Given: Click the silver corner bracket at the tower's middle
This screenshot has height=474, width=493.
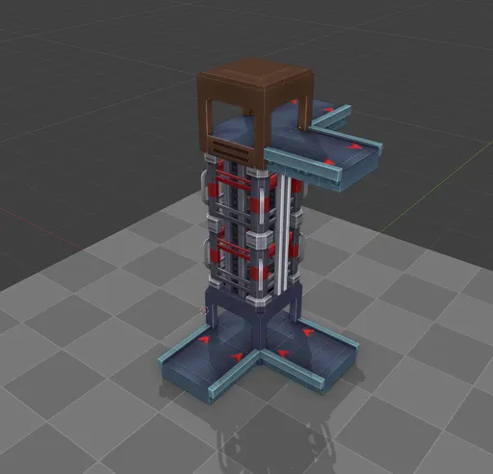Looking at the screenshot, I should coord(259,240).
